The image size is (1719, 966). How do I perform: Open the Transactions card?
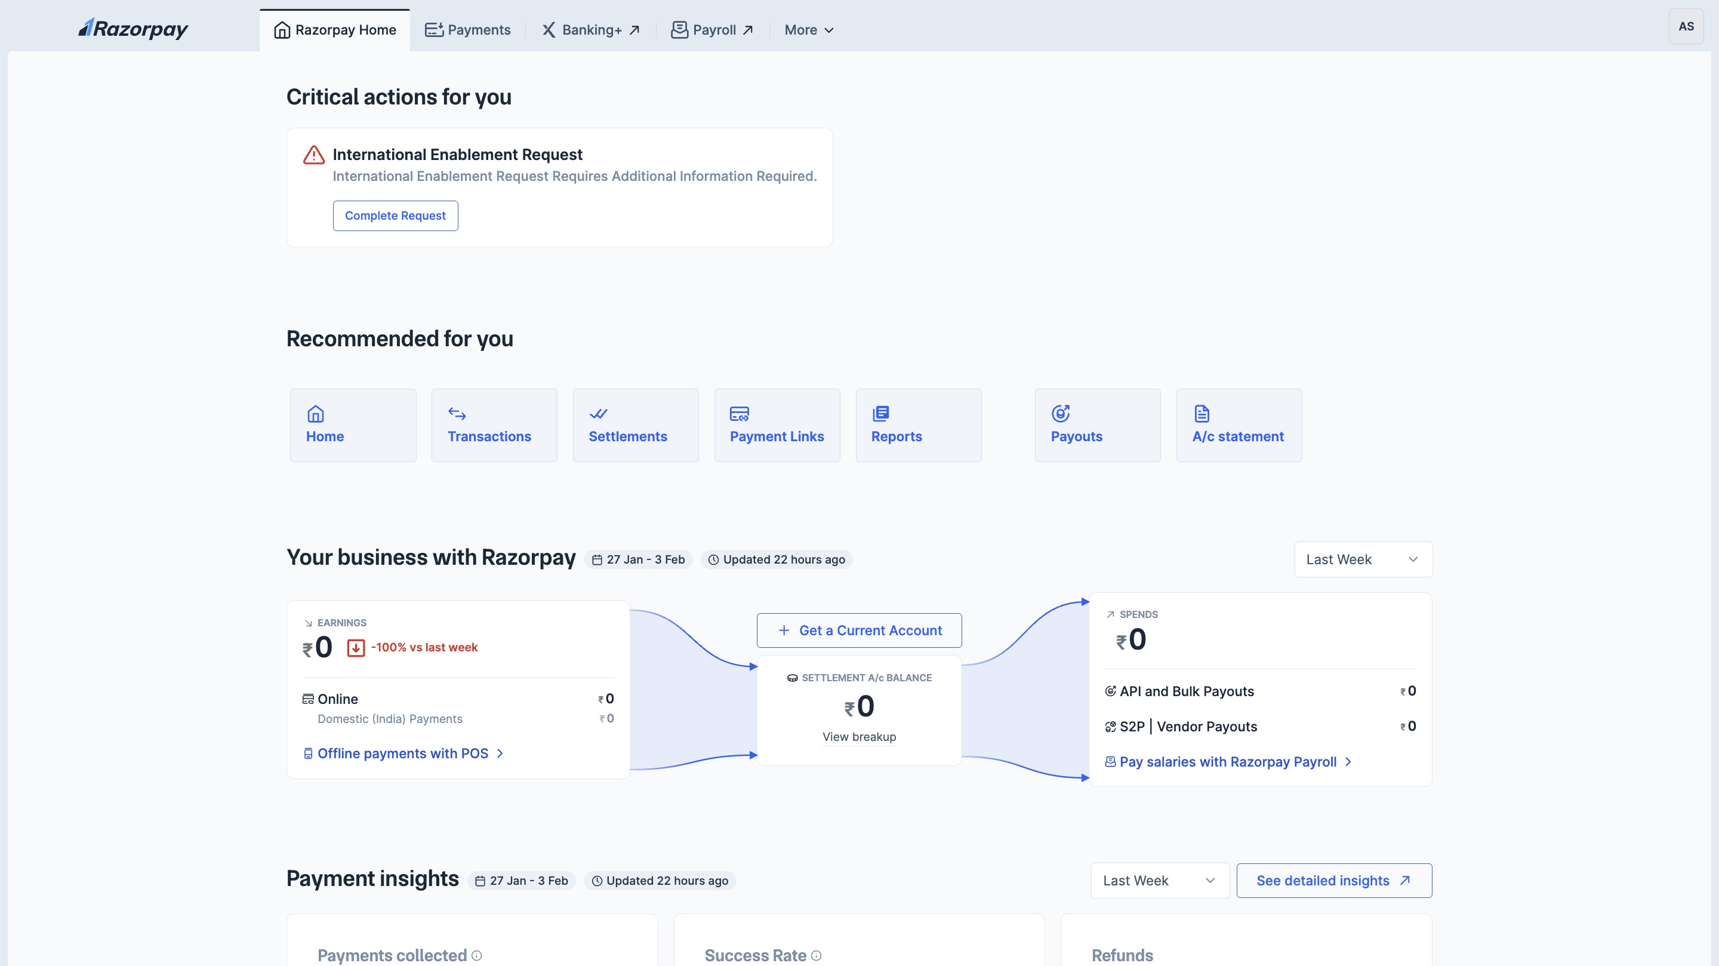click(x=494, y=425)
